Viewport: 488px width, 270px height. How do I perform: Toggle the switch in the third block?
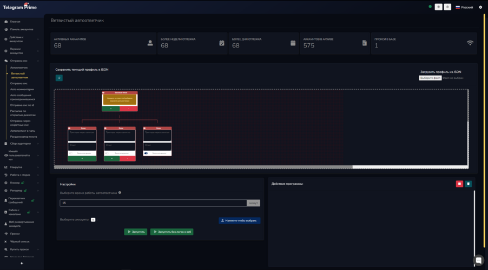[x=146, y=153]
